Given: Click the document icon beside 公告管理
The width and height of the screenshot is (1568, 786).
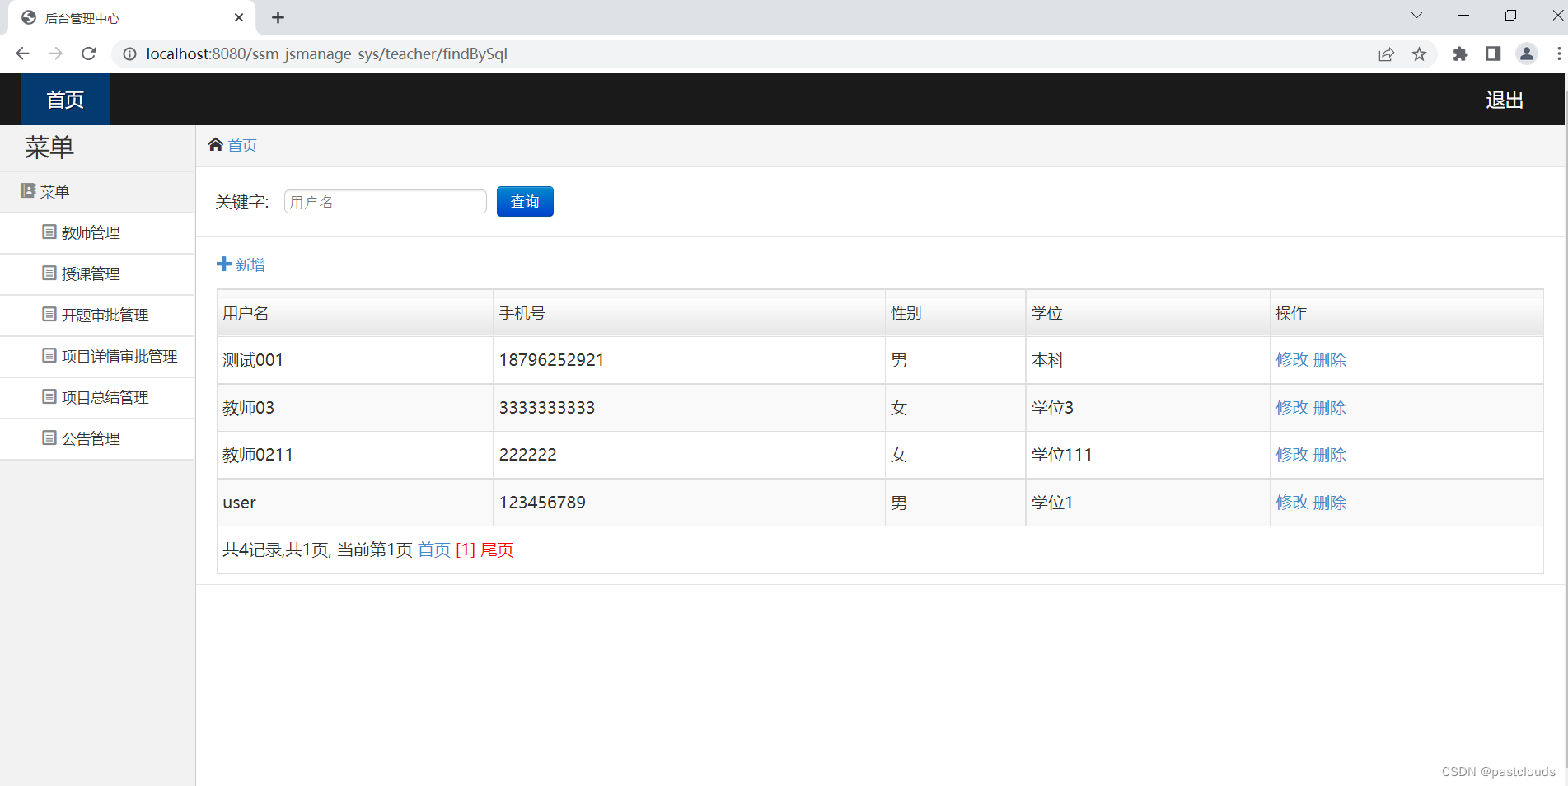Looking at the screenshot, I should pos(49,437).
